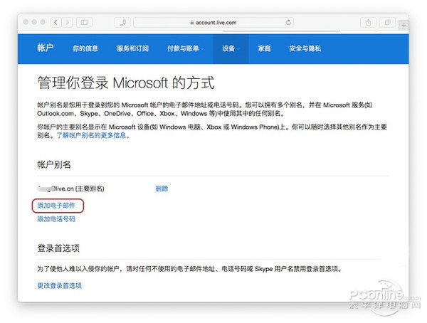Click 删除 next to the live.cn alias

point(162,189)
